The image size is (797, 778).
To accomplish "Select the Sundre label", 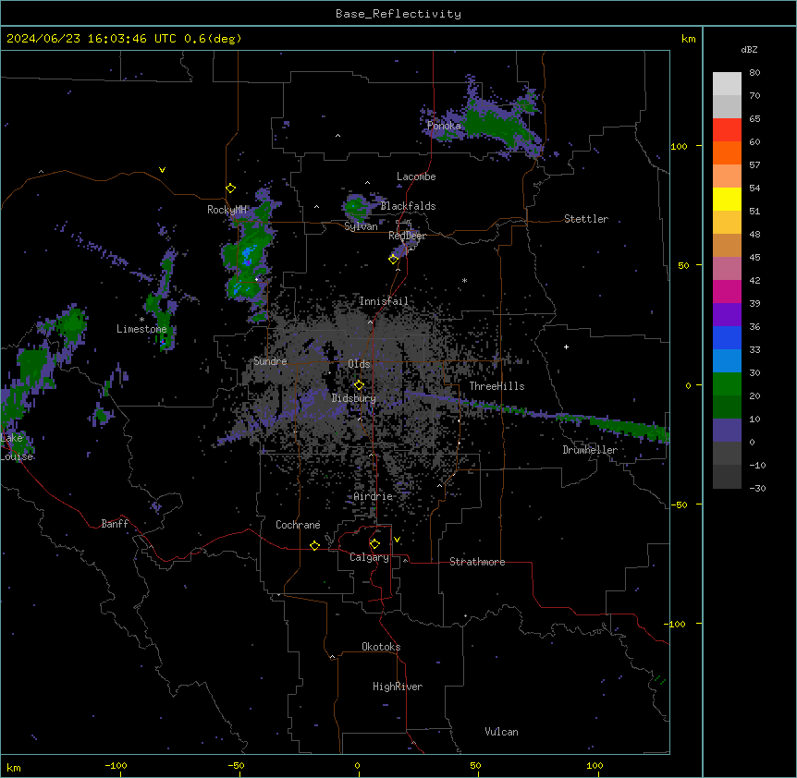I will pos(270,361).
